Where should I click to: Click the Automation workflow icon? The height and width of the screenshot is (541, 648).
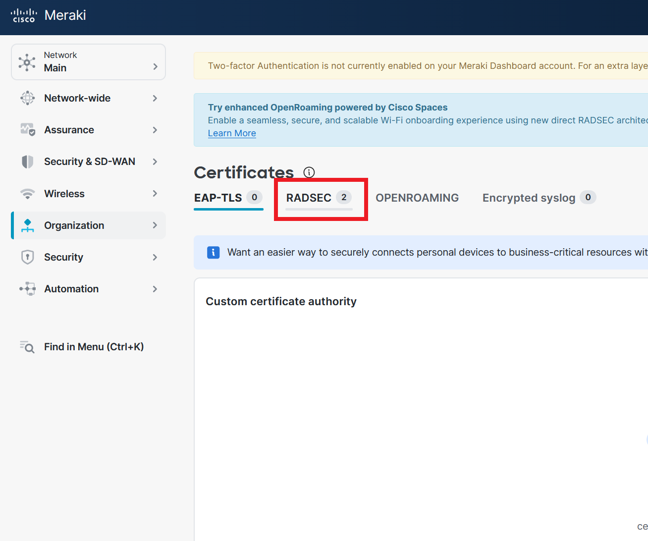[28, 289]
